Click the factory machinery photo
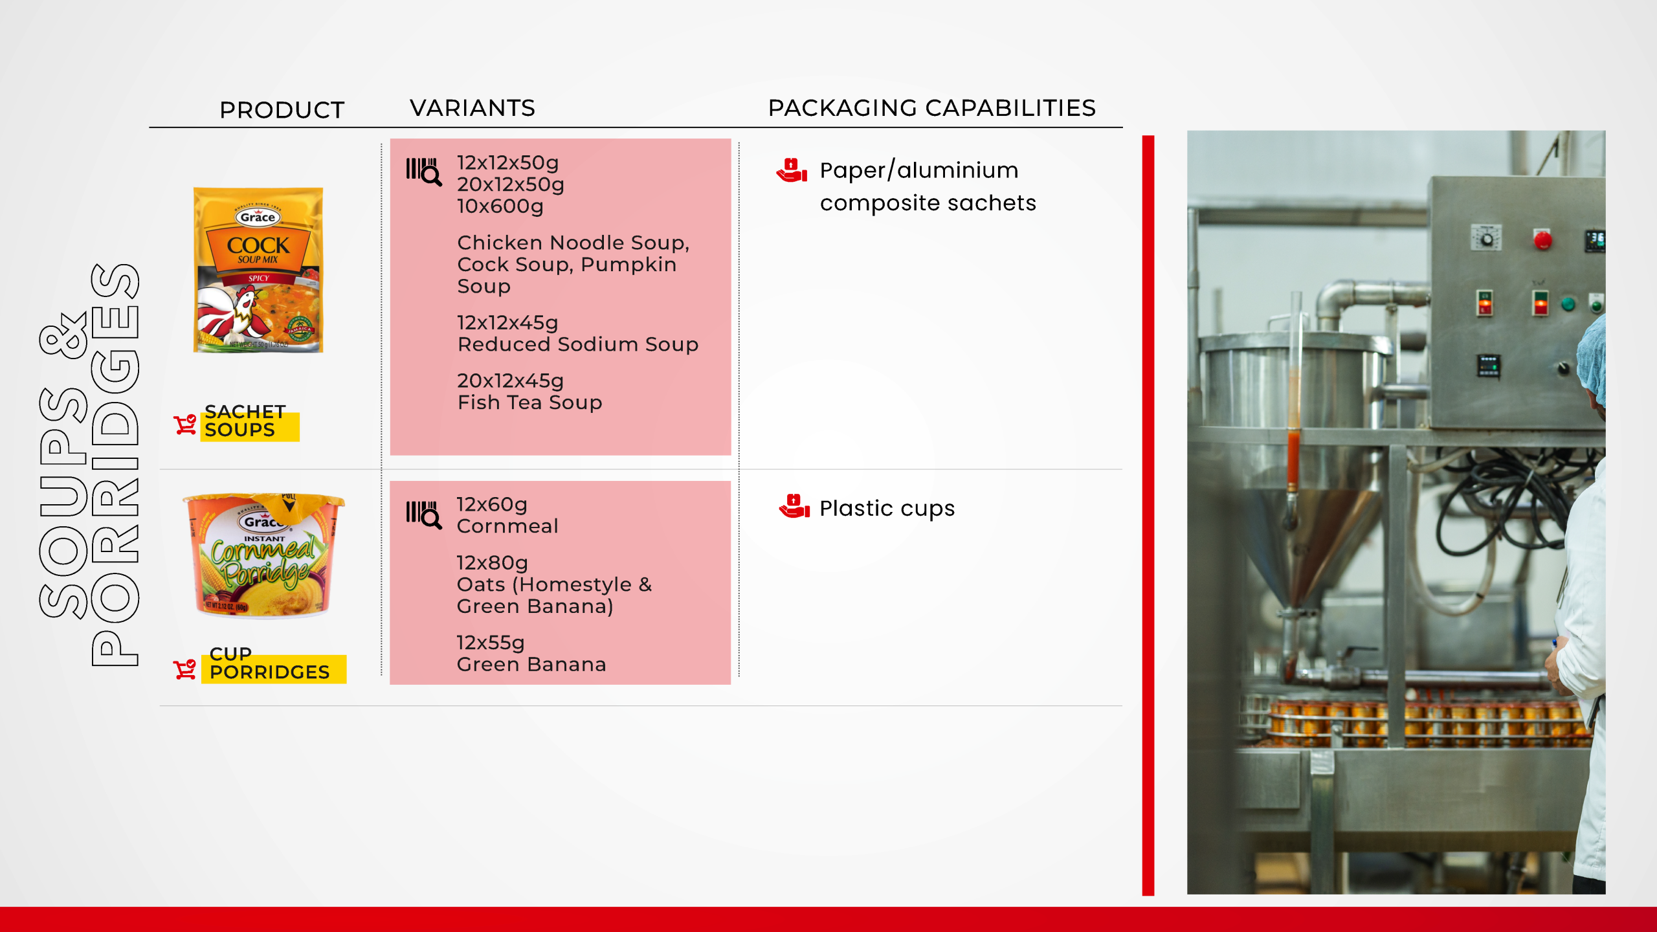 coord(1396,511)
